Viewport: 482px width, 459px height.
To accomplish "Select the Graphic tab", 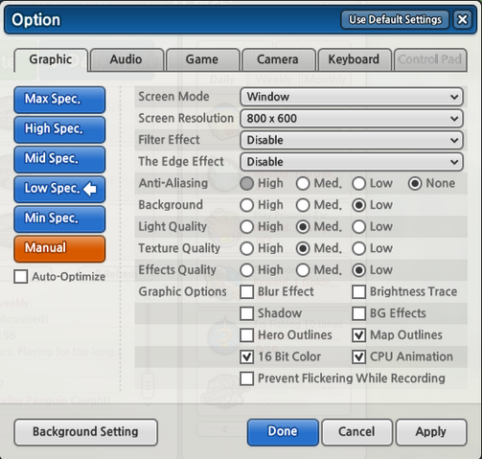I will point(51,59).
